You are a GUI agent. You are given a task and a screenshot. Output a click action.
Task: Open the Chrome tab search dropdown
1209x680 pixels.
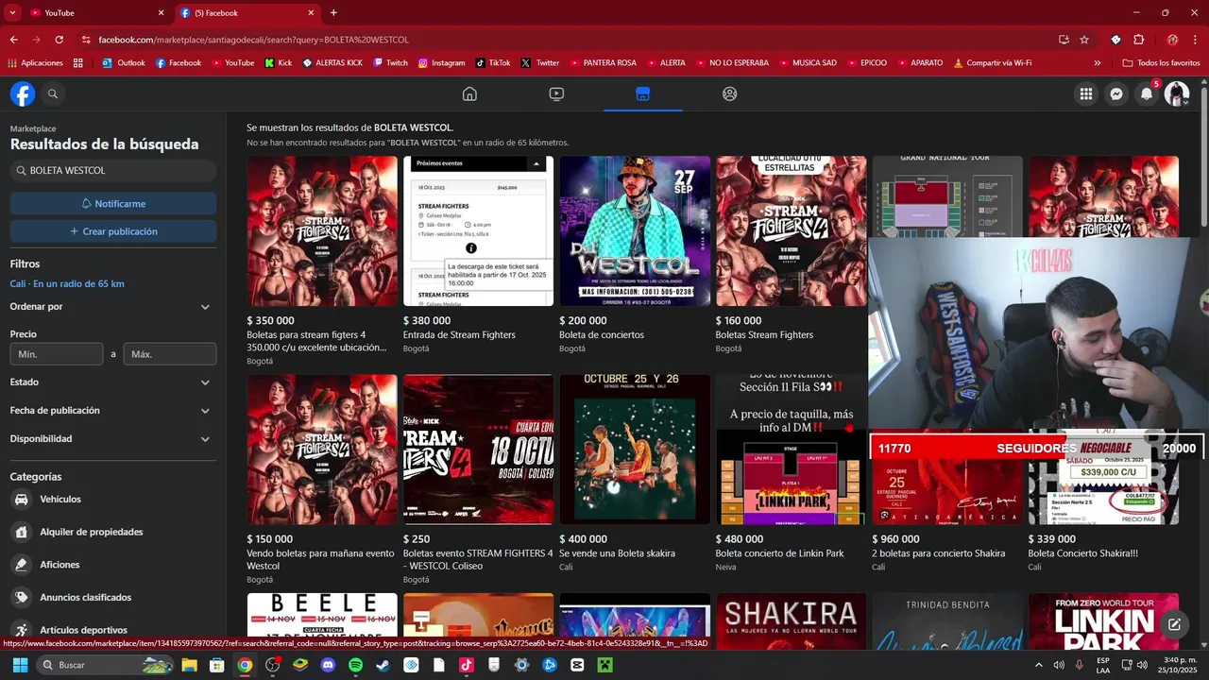coord(12,12)
